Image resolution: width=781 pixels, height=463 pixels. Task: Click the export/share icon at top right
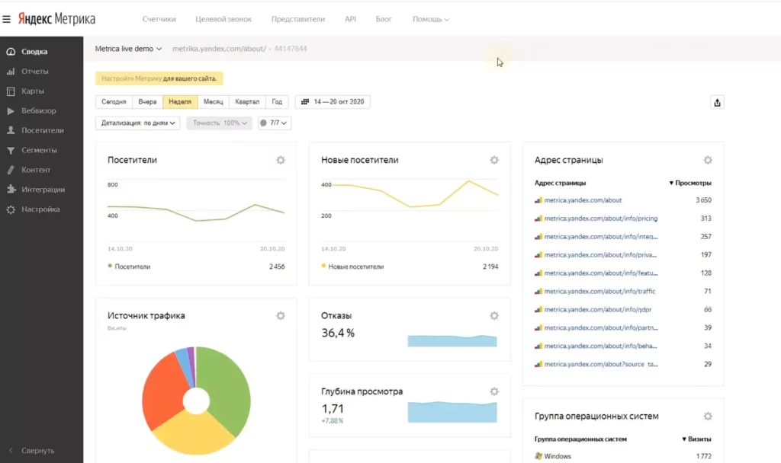tap(716, 103)
